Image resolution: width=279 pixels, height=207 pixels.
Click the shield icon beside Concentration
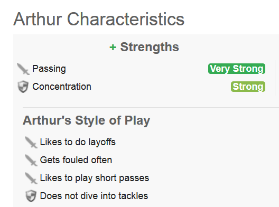pos(23,87)
